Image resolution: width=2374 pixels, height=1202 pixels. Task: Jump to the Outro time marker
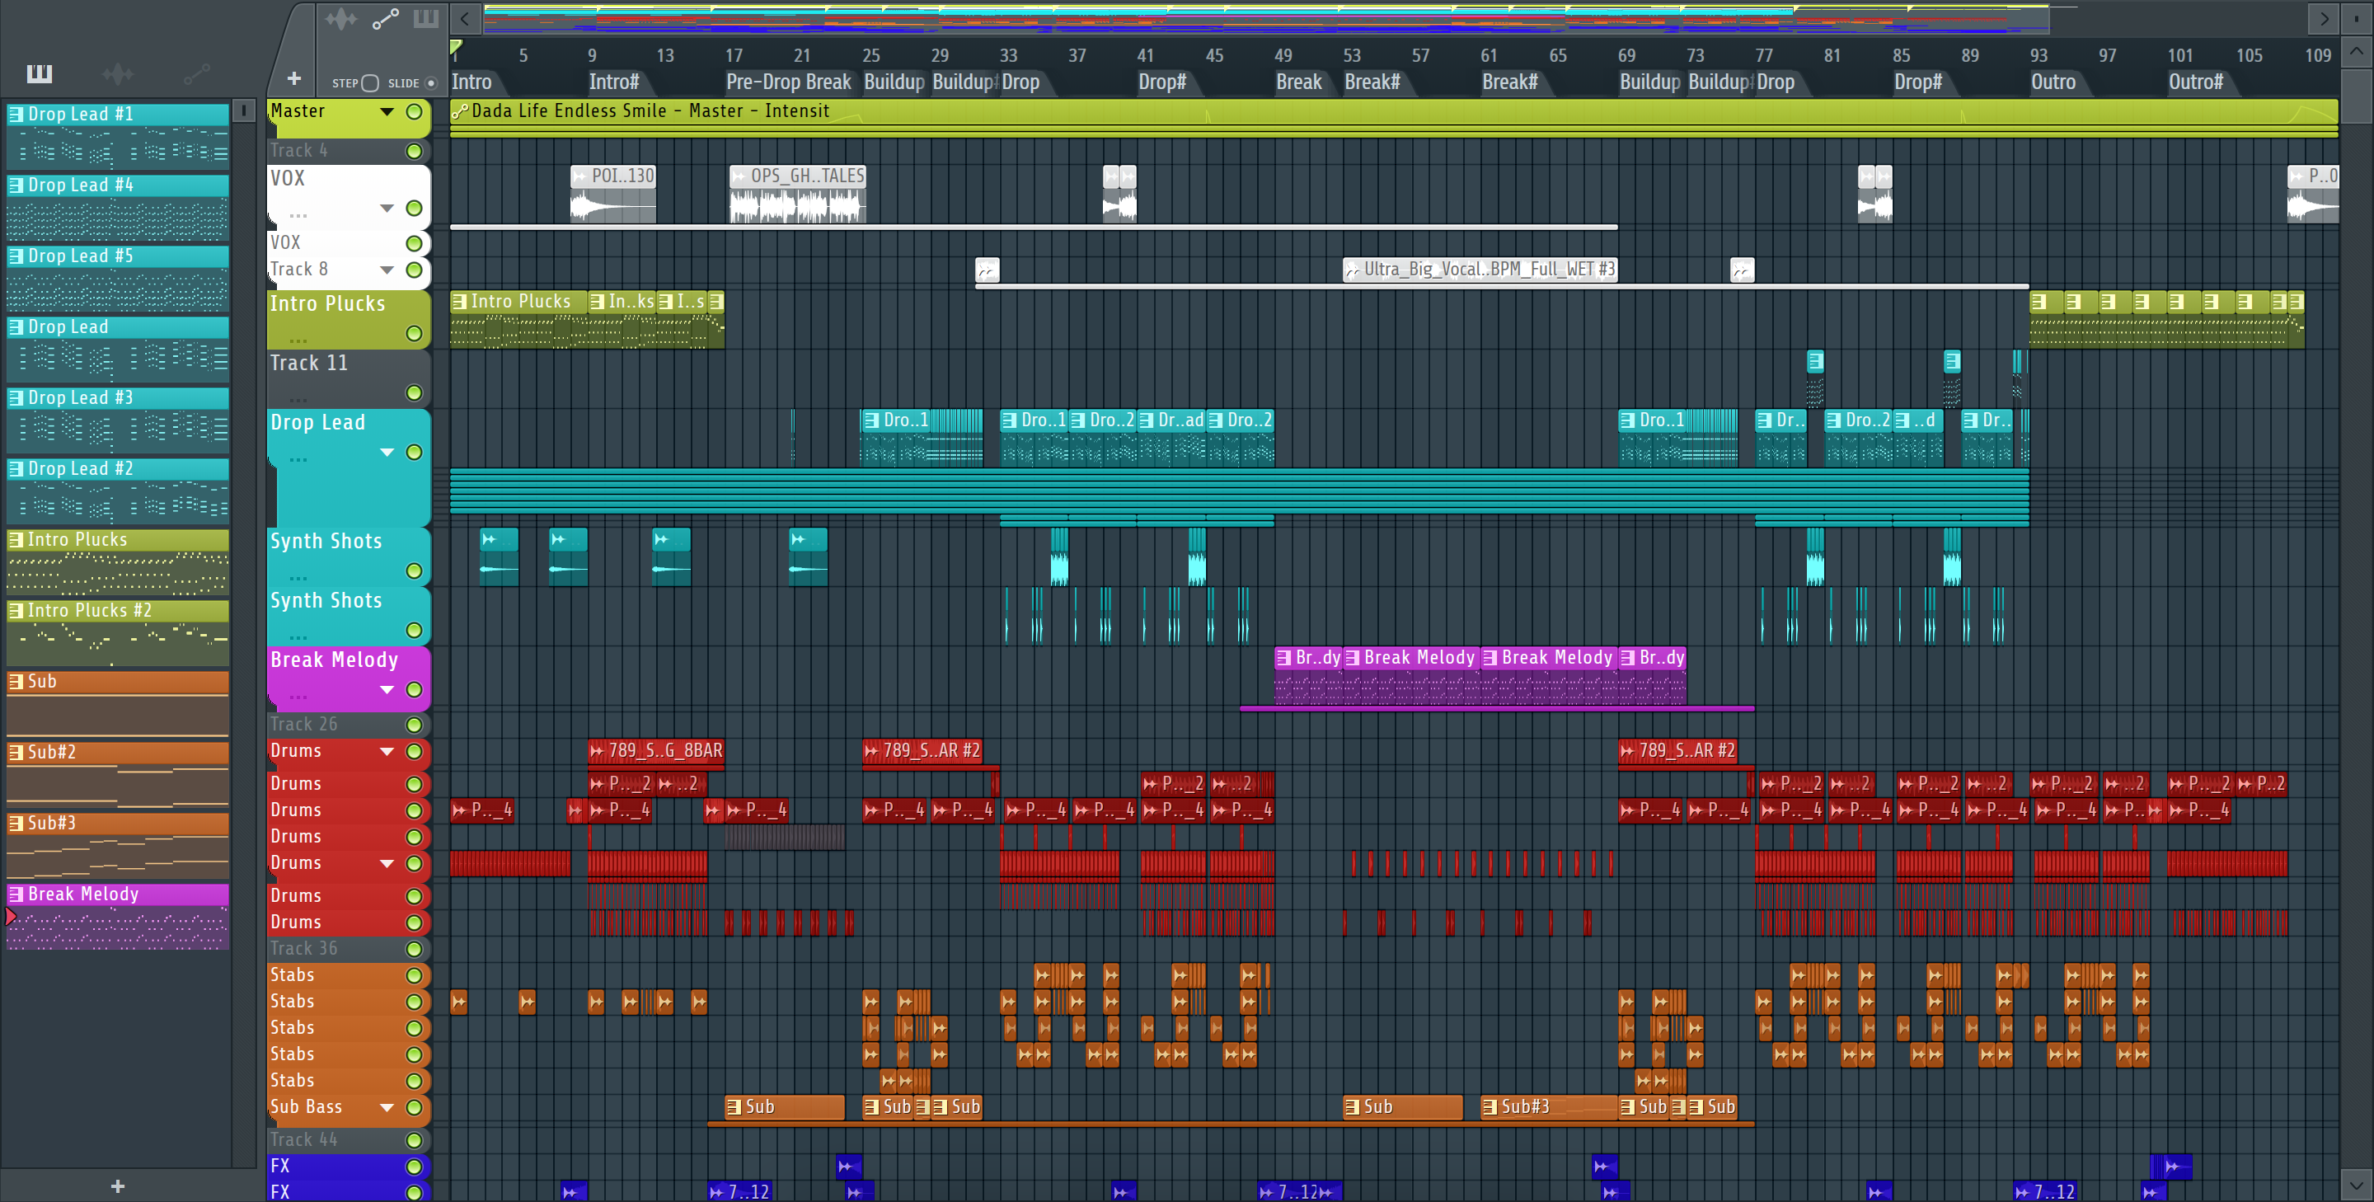[x=2053, y=82]
